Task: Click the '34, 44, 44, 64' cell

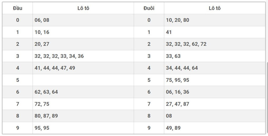Action: click(x=182, y=68)
